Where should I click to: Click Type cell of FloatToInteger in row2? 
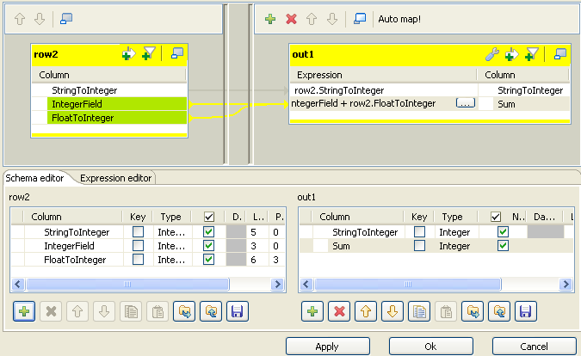pos(170,260)
